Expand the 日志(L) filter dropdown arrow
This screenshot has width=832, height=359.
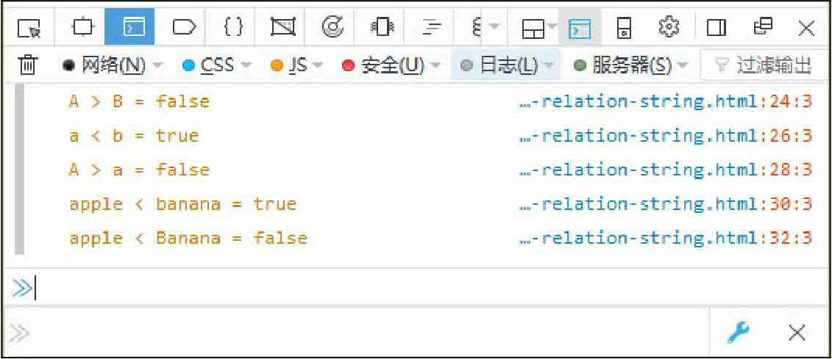tap(550, 65)
